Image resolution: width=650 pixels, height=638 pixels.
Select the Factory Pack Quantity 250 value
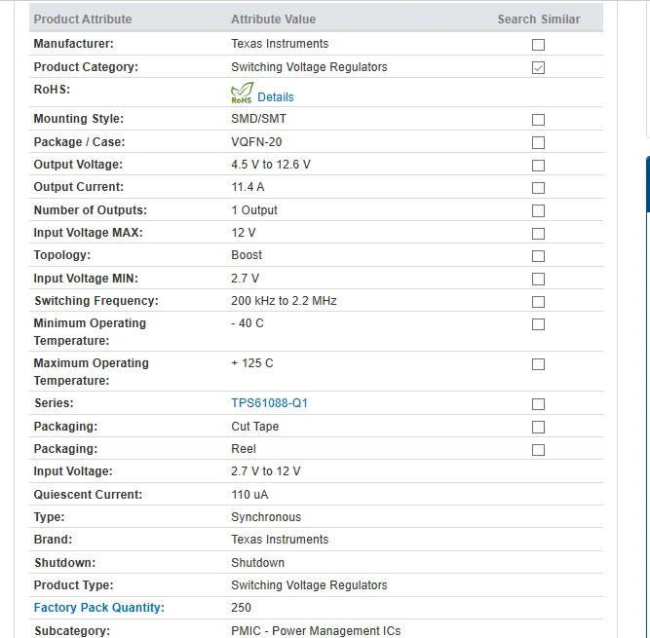tap(241, 608)
